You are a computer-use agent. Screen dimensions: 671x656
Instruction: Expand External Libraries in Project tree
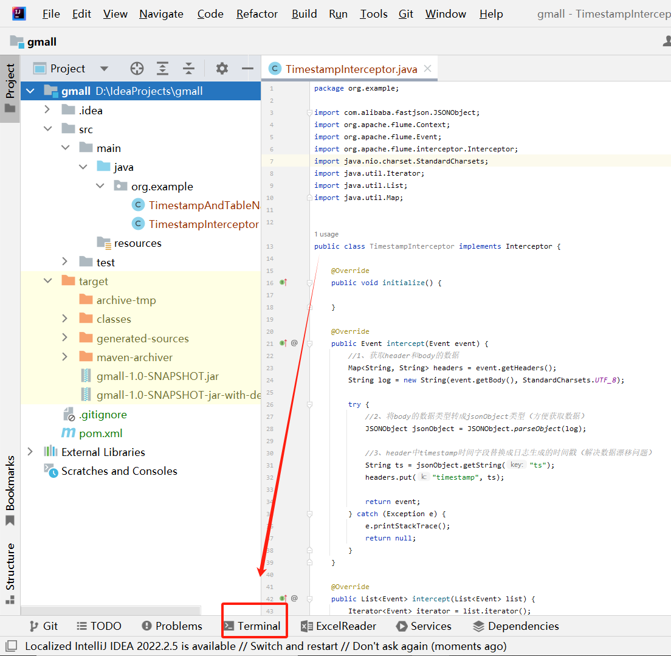pos(30,452)
